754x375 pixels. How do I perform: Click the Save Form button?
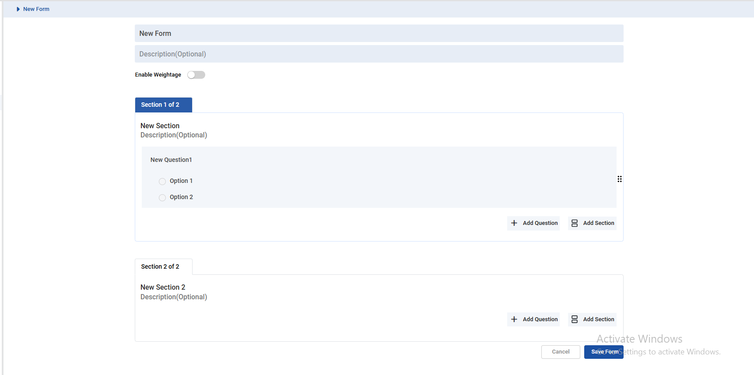pos(603,352)
